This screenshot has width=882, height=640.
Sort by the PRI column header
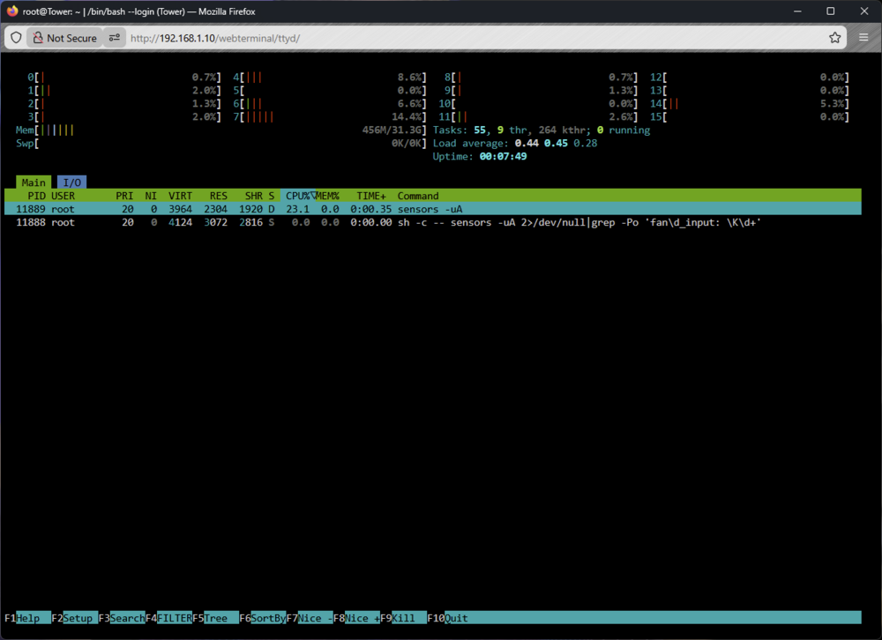click(124, 196)
